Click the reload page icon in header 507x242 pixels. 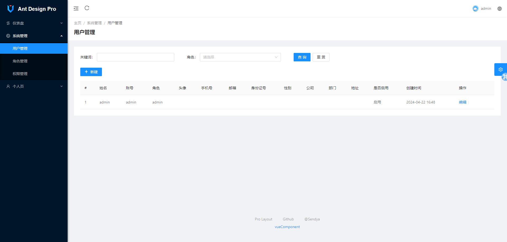click(x=87, y=8)
